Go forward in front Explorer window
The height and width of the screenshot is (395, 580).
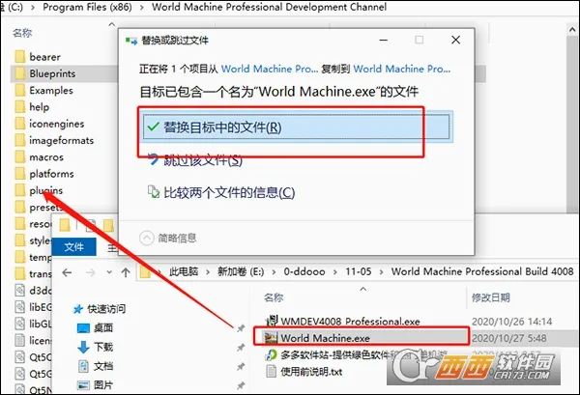coord(90,272)
